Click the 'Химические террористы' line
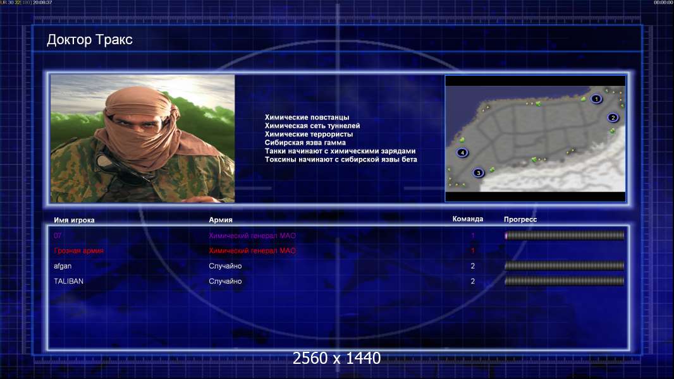 [309, 135]
